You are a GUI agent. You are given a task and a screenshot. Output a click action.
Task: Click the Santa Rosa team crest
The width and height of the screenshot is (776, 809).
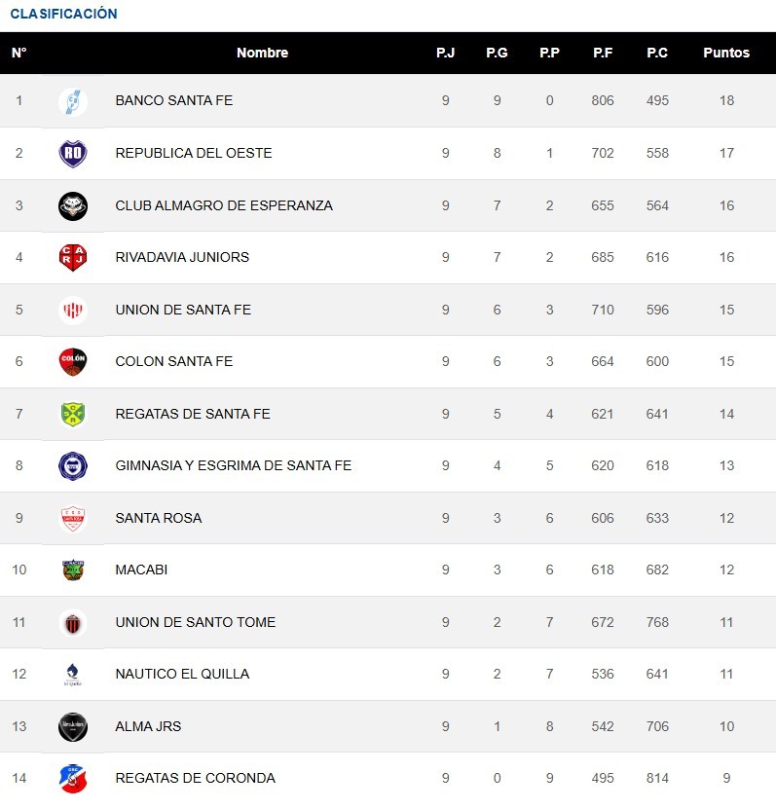pyautogui.click(x=73, y=519)
